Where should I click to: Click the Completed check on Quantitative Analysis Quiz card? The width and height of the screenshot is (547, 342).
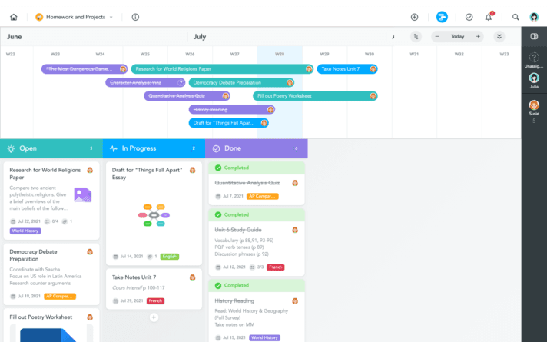pyautogui.click(x=218, y=168)
